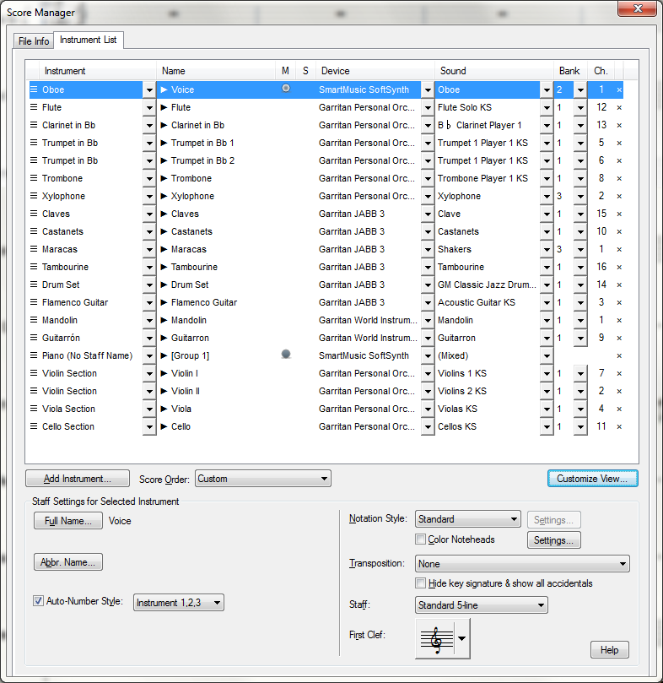Viewport: 663px width, 683px height.
Task: Click the mute dot for Group 1 row
Action: coord(286,355)
